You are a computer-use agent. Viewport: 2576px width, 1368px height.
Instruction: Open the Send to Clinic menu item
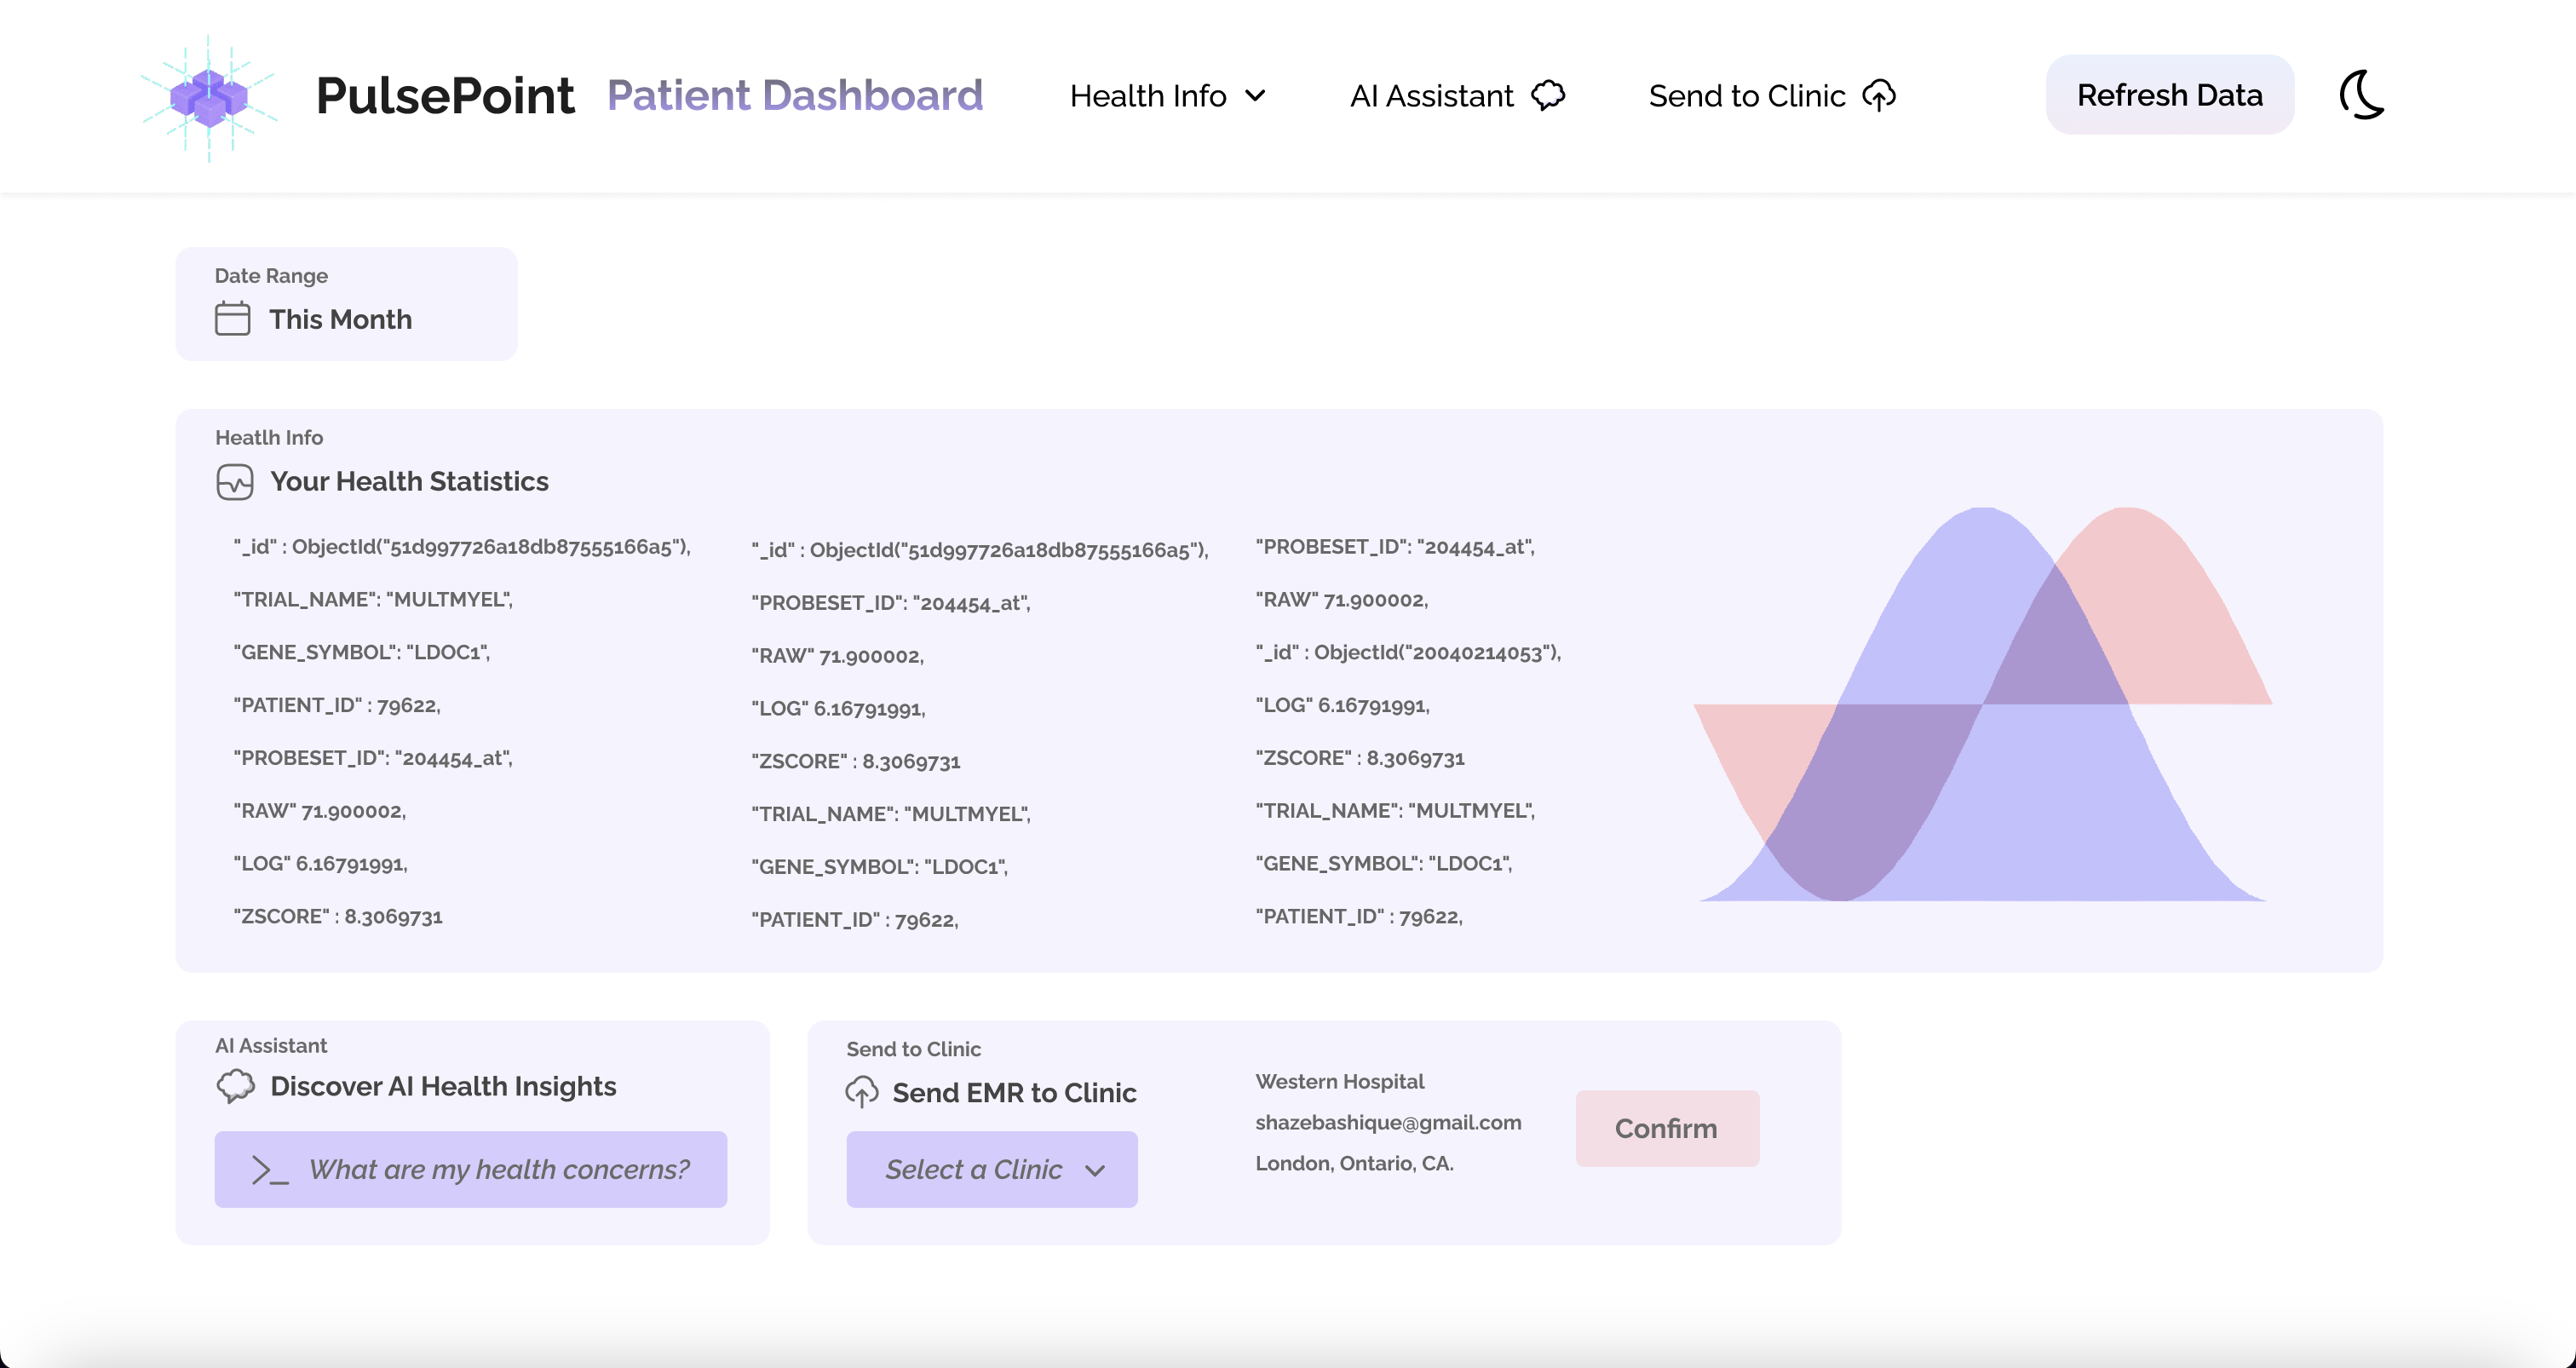1746,96
